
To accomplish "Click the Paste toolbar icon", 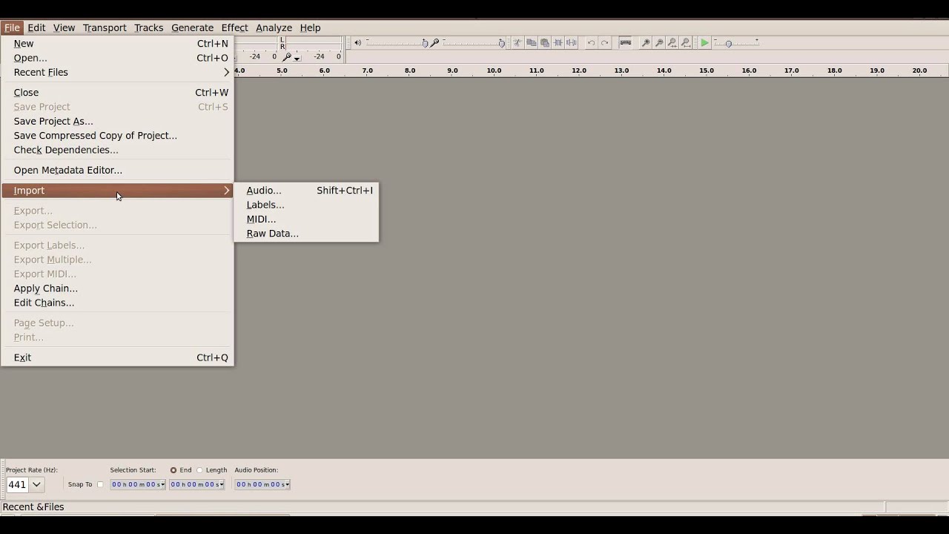I will pyautogui.click(x=544, y=43).
